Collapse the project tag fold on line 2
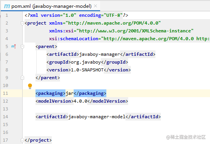Image resolution: width=210 pixels, height=144 pixels. tap(22, 23)
